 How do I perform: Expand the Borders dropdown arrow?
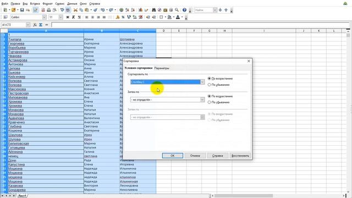[165, 17]
